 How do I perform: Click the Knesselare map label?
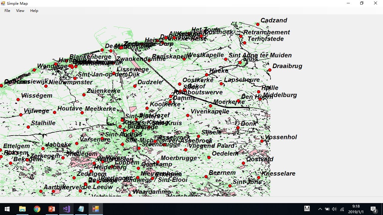coord(278,173)
